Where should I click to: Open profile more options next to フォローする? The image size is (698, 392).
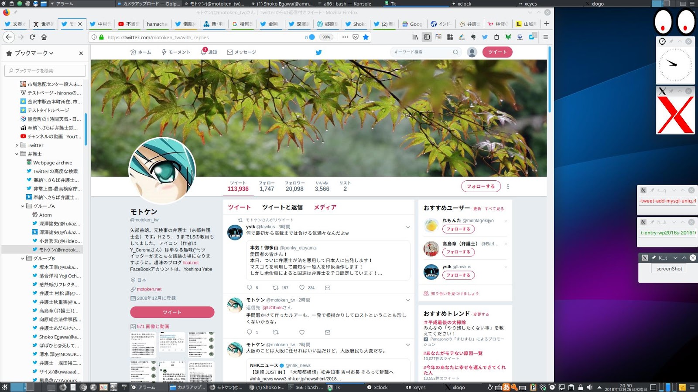(x=508, y=186)
